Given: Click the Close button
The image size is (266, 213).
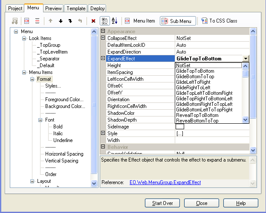Looking at the screenshot, I should click(202, 203).
